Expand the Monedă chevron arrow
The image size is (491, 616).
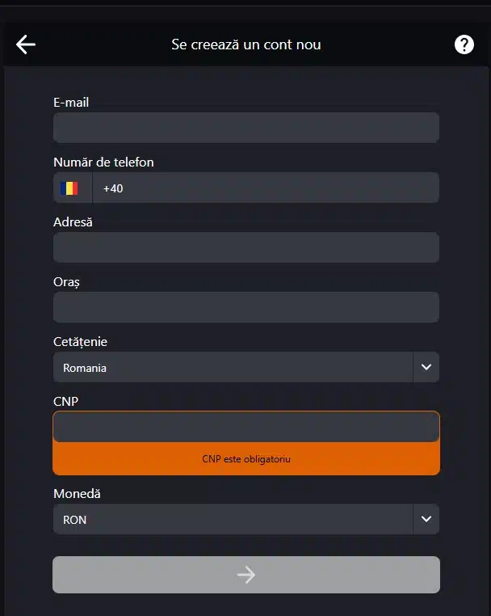pos(426,519)
